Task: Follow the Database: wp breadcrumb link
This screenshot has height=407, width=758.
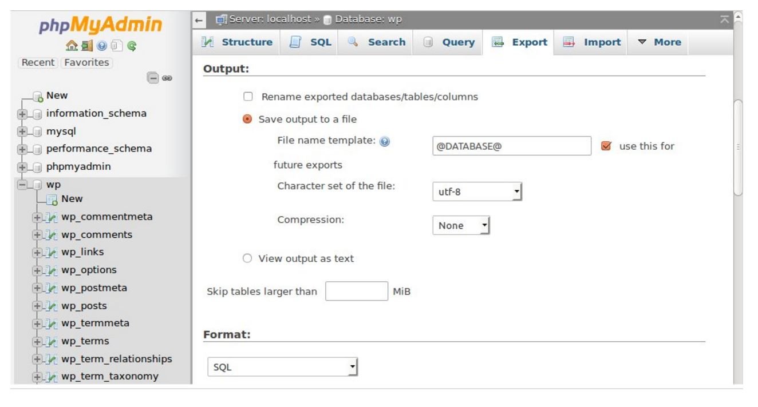Action: (x=369, y=19)
